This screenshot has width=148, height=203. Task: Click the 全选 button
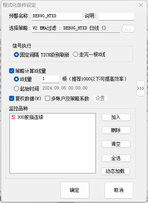(x=116, y=158)
